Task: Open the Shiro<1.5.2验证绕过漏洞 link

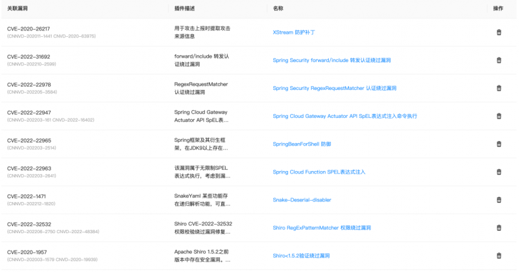Action: click(301, 256)
